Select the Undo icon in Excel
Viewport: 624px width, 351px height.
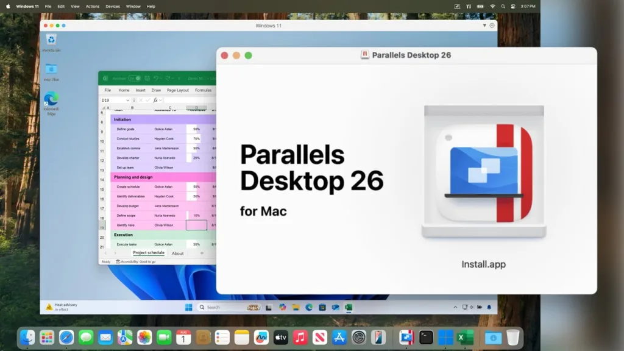[x=156, y=79]
